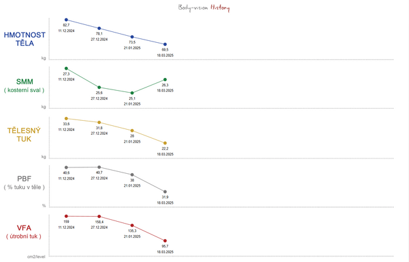Select the 25.6 green SMM data point

pyautogui.click(x=98, y=88)
